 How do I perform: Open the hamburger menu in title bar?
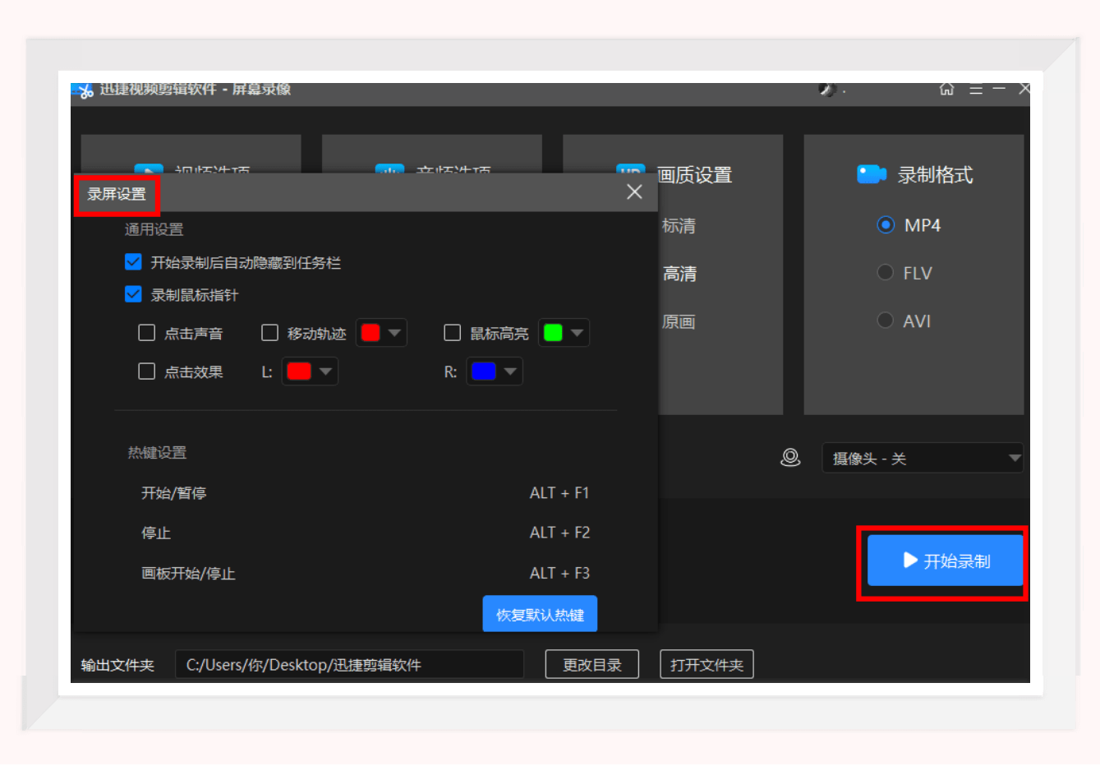(x=976, y=89)
